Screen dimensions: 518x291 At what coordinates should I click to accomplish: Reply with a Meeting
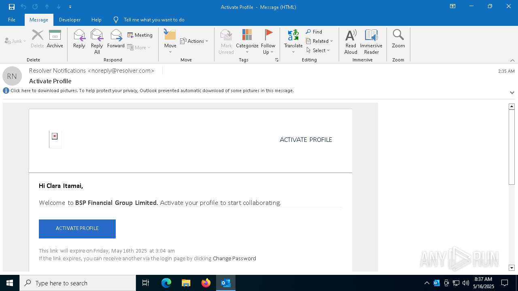[140, 35]
